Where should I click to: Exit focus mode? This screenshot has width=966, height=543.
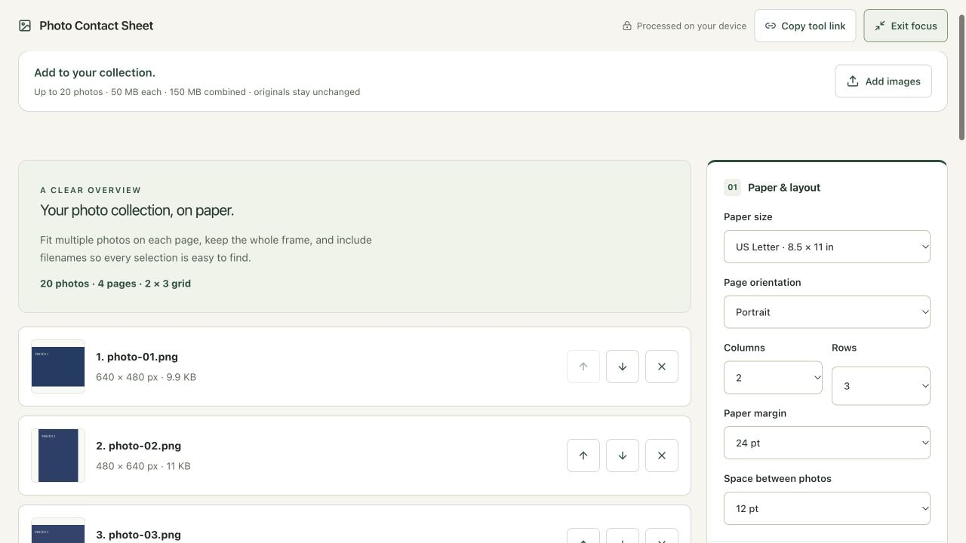pyautogui.click(x=906, y=26)
